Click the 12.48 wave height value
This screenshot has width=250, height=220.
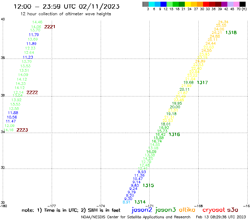coord(145,166)
